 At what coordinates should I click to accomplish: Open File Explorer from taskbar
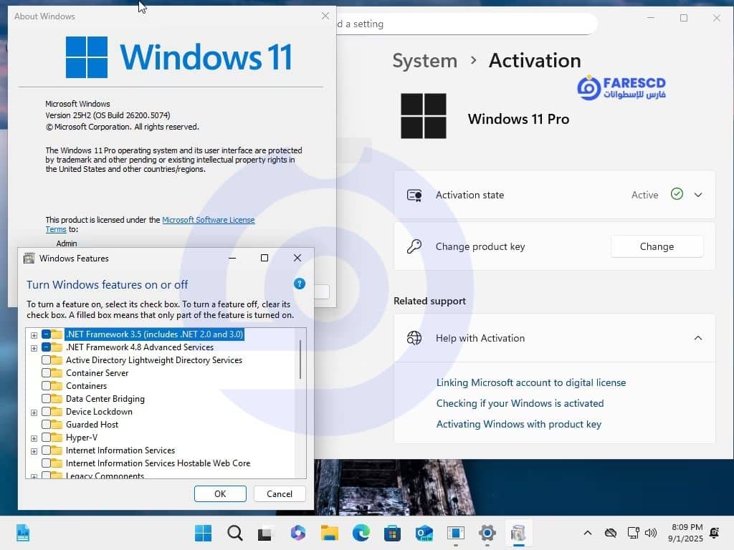(329, 533)
